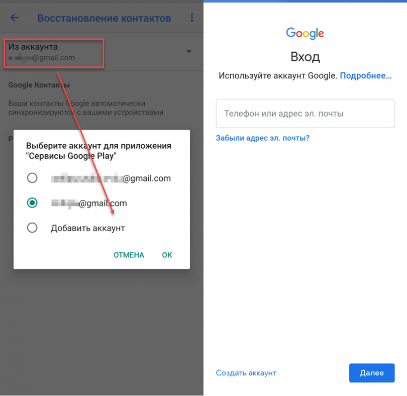Select the second gmail.com account radio button

pyautogui.click(x=32, y=203)
